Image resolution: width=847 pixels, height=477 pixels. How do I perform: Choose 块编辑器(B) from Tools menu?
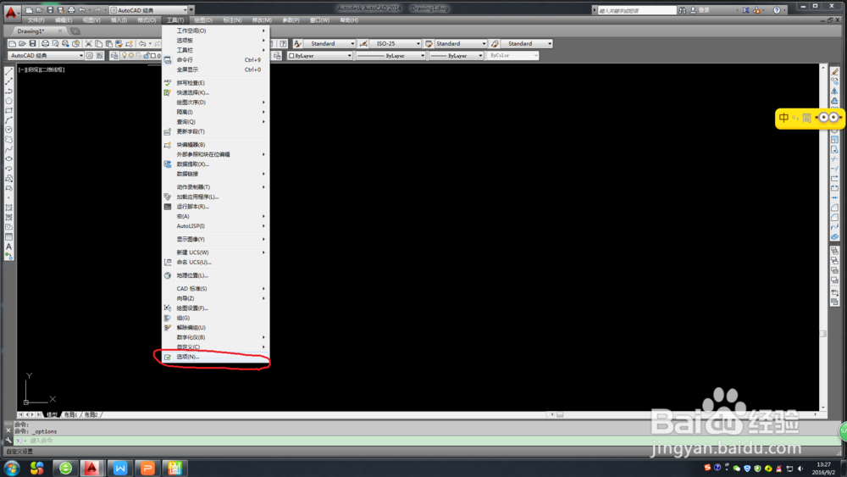(x=216, y=145)
